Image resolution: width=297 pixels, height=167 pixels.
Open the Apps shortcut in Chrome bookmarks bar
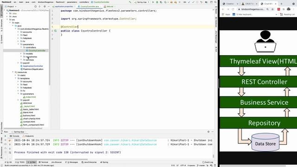(x=226, y=14)
